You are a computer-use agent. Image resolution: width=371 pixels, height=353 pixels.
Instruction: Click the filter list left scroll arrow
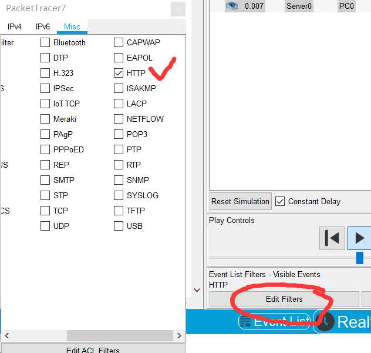click(x=7, y=335)
